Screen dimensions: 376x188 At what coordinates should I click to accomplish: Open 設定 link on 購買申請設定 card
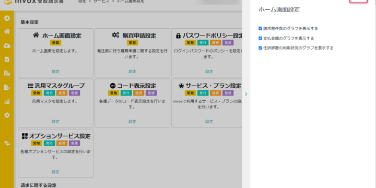(132, 72)
